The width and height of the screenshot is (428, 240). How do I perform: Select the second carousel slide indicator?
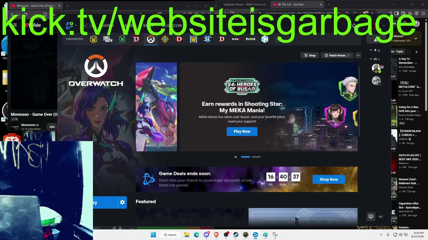point(256,157)
